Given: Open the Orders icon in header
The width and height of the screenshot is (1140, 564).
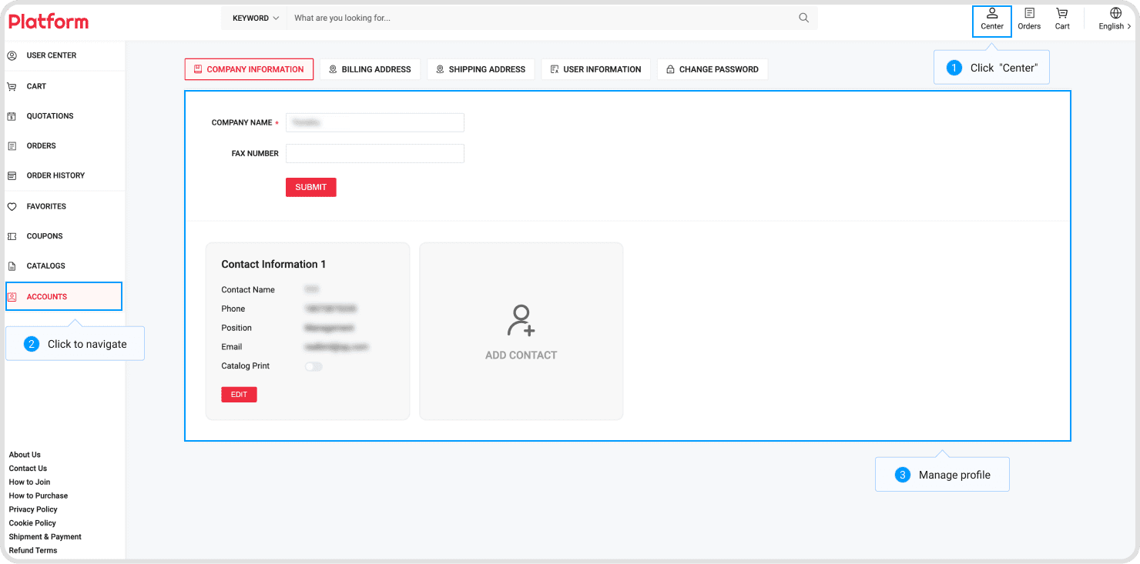Looking at the screenshot, I should click(x=1029, y=13).
